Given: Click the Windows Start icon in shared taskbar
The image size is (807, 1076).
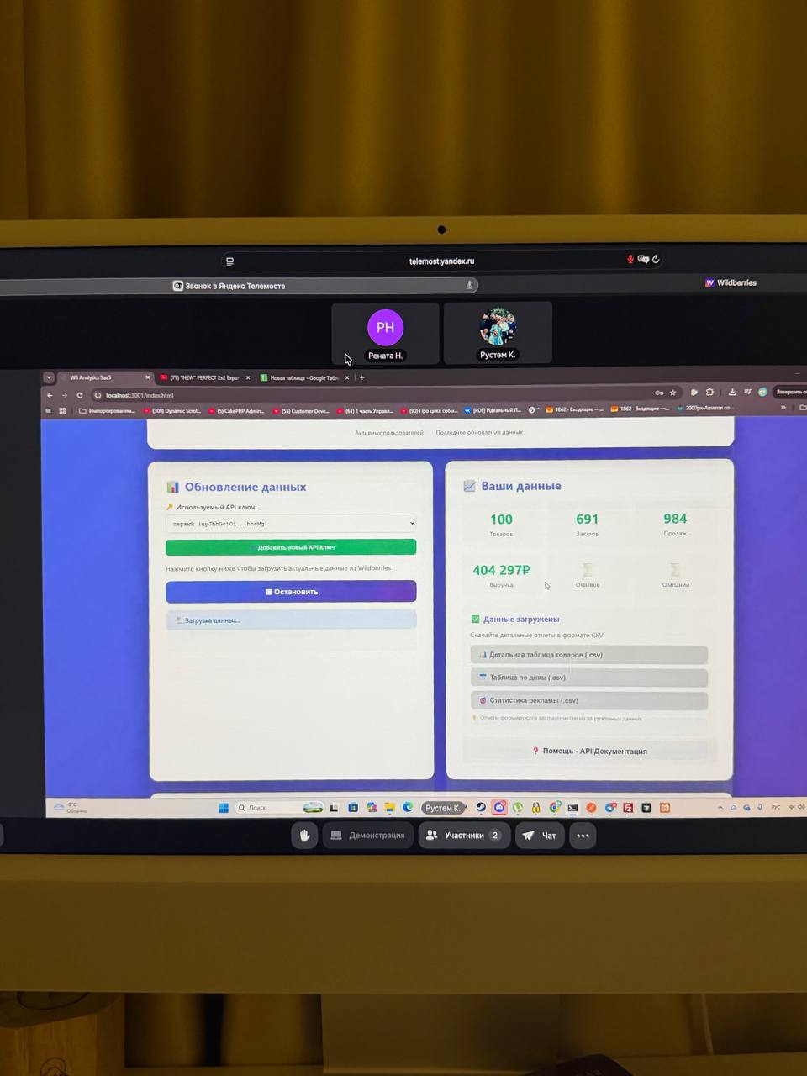Looking at the screenshot, I should pos(224,808).
